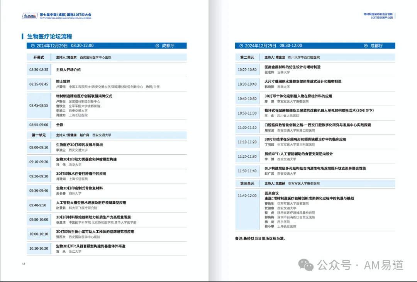Click the 备注:最终以当日现场议程为准 note
417x282 pixels.
tap(261, 238)
